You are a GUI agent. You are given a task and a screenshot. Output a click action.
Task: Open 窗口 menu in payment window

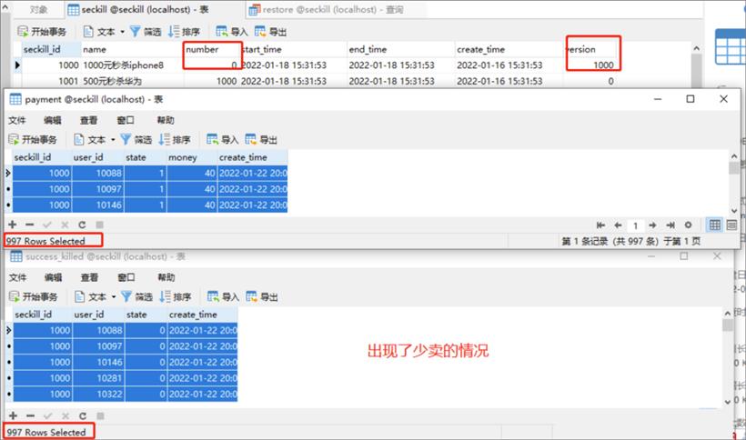click(126, 120)
